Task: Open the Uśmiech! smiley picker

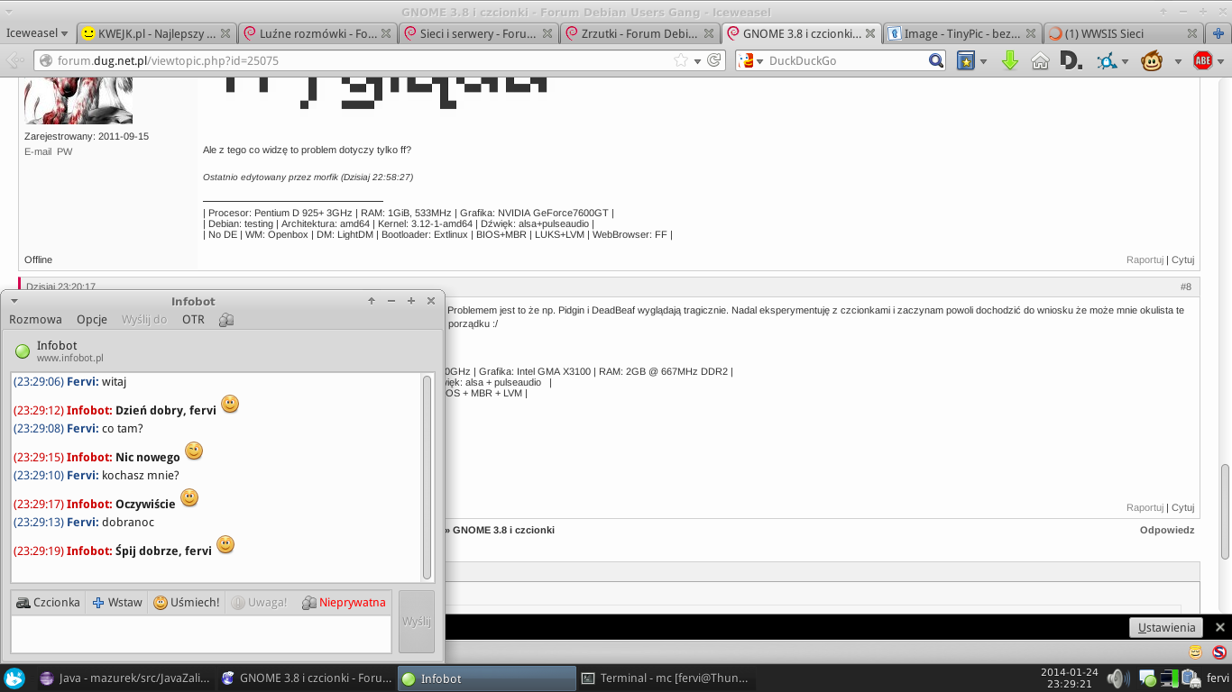Action: coord(186,602)
